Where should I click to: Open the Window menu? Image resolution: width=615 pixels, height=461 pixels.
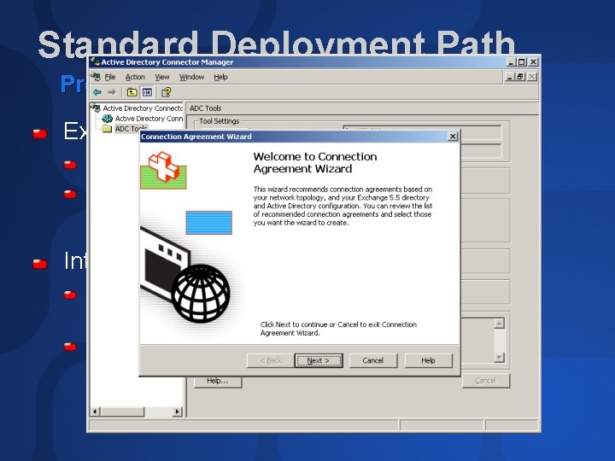pos(192,77)
